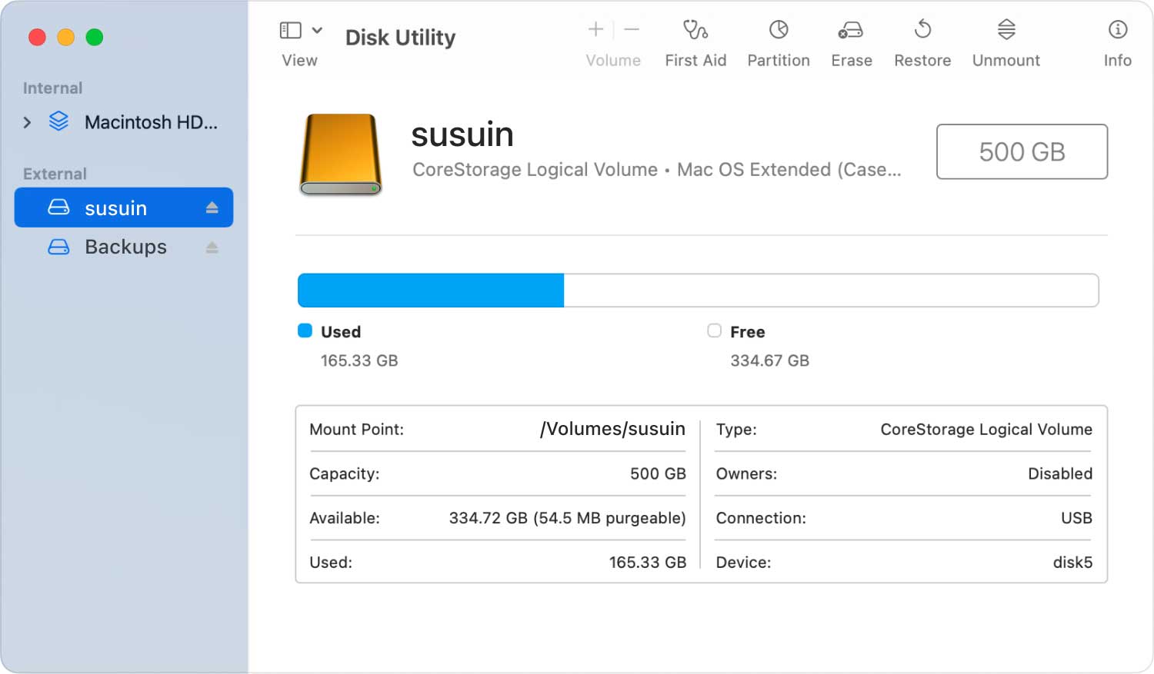Expand the Macintosh HD disclosure arrow
The height and width of the screenshot is (674, 1154).
click(27, 122)
